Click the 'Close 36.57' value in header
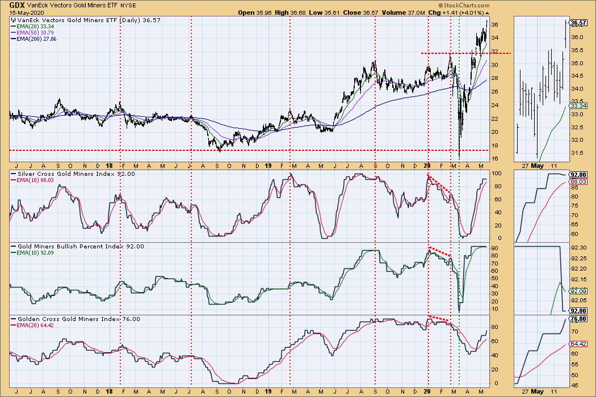This screenshot has width=596, height=397. pos(360,12)
